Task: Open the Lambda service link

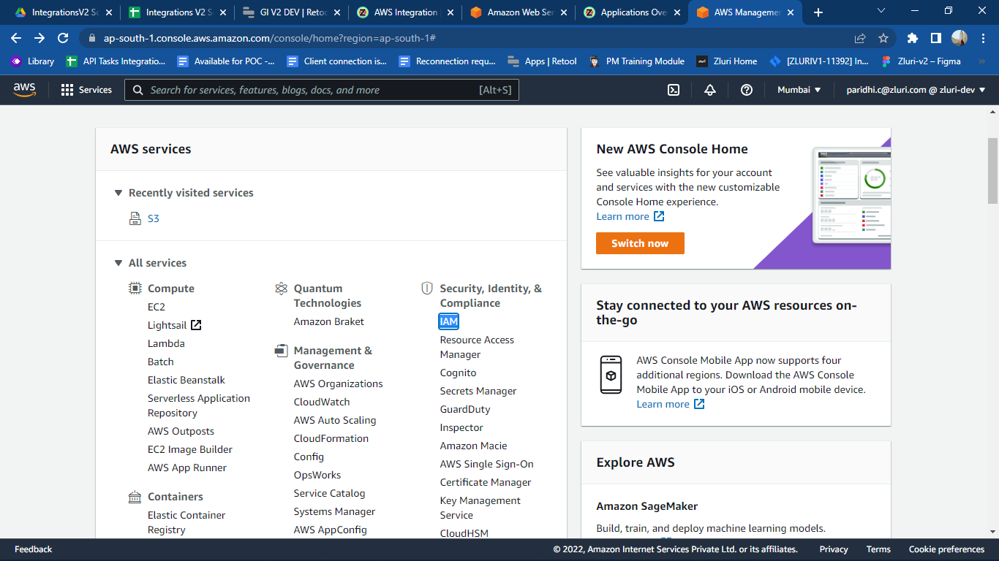Action: [166, 343]
